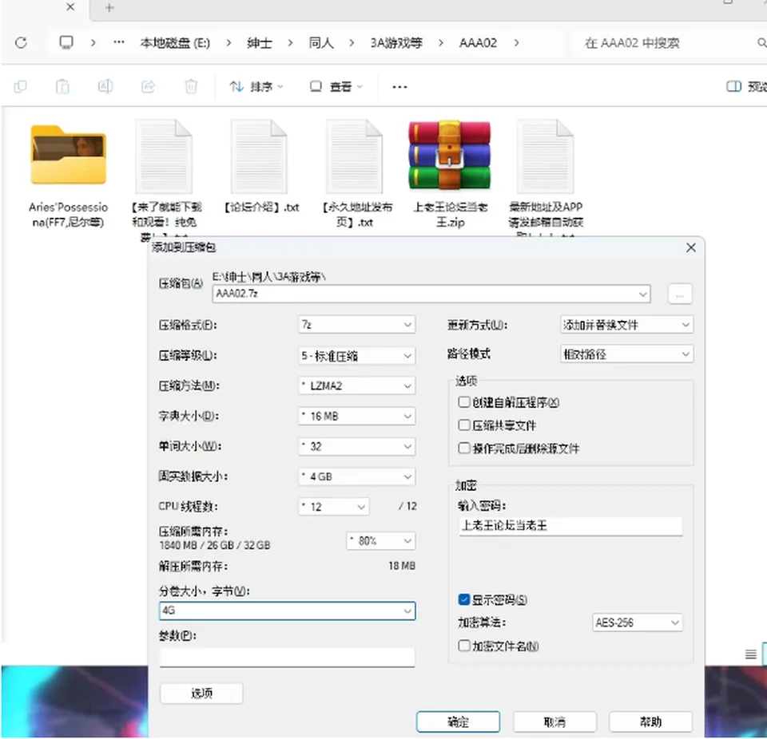The width and height of the screenshot is (767, 739).
Task: Open the 字典大小 16 MB dropdown
Action: (x=357, y=417)
